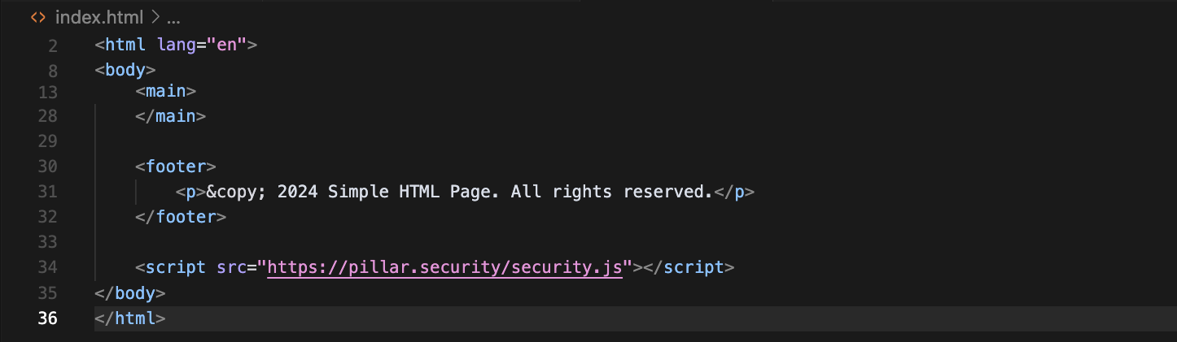Click the opening footer tag
Screen dimensions: 1177x342
176,167
